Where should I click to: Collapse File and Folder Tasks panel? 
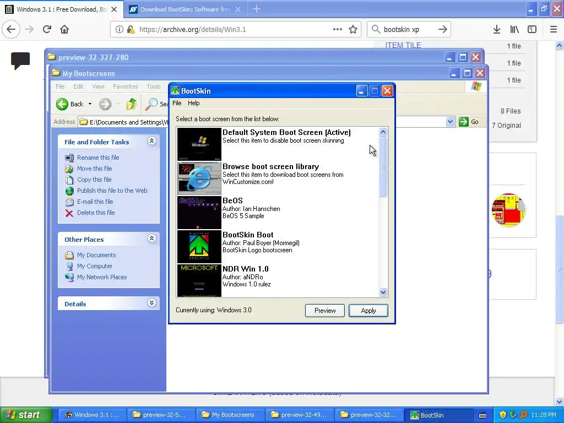point(152,141)
